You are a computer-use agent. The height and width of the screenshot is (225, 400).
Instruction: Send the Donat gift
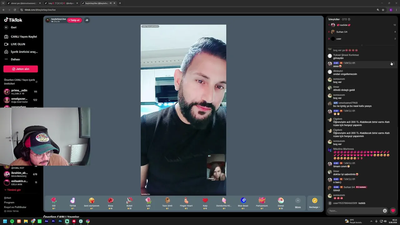pyautogui.click(x=281, y=203)
